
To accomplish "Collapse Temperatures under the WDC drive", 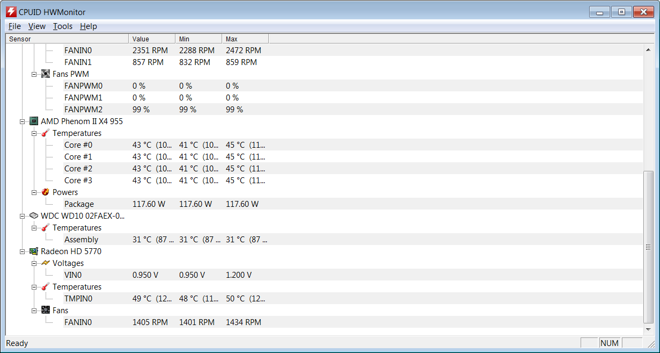I will click(34, 228).
